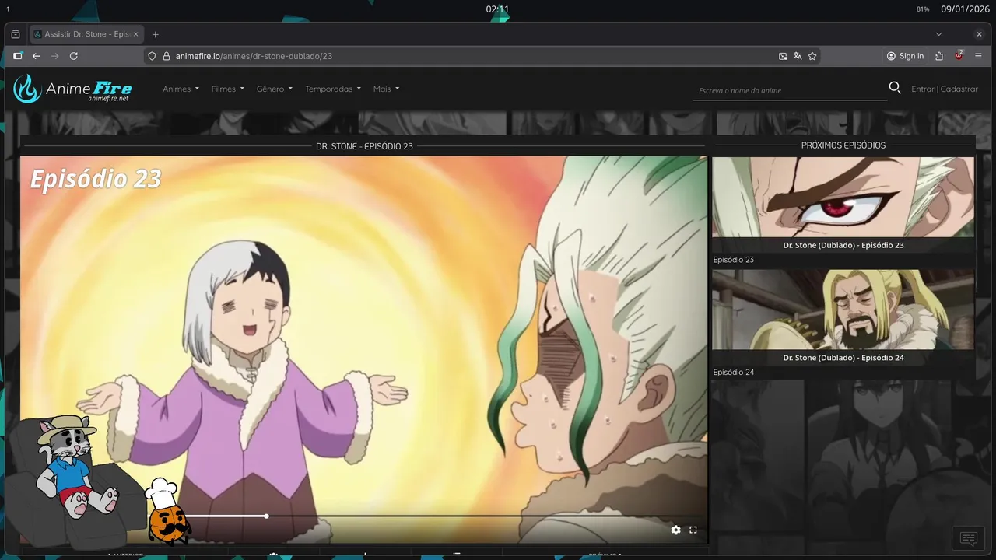Open the Episódio 24 thumbnail
996x560 pixels.
843,310
